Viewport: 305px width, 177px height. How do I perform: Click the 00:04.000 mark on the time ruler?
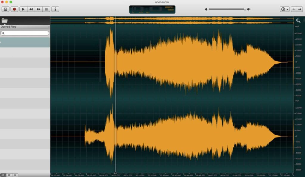pos(67,175)
